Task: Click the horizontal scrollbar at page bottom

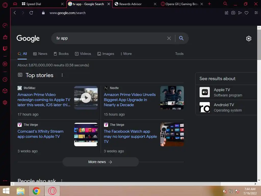Action: [117, 184]
